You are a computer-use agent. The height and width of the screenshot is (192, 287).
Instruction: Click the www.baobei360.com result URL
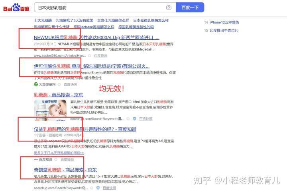pos(60,56)
